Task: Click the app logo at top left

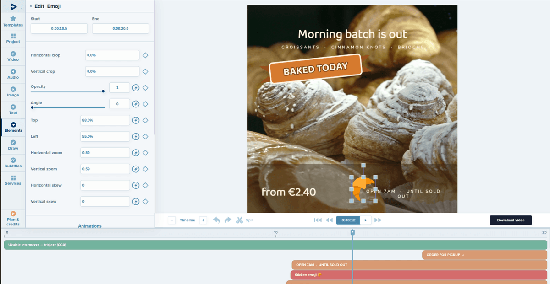Action: coord(13,6)
